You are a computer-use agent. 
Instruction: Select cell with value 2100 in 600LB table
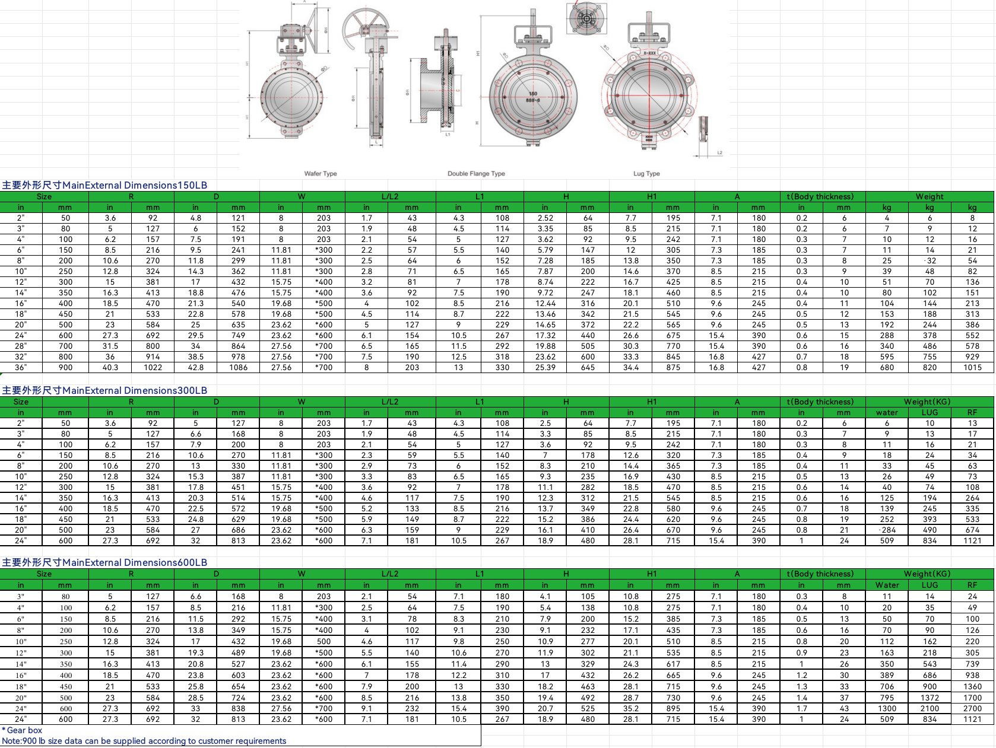point(930,708)
